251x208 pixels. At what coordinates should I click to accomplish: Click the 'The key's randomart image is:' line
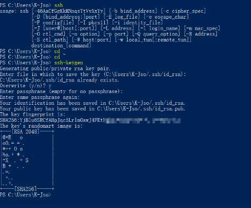(x=41, y=126)
